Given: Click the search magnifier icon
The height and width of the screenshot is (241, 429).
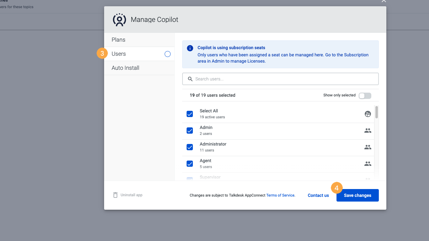Looking at the screenshot, I should 190,79.
